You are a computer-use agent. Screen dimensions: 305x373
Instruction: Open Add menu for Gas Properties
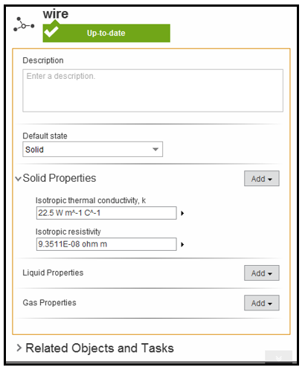pos(262,303)
